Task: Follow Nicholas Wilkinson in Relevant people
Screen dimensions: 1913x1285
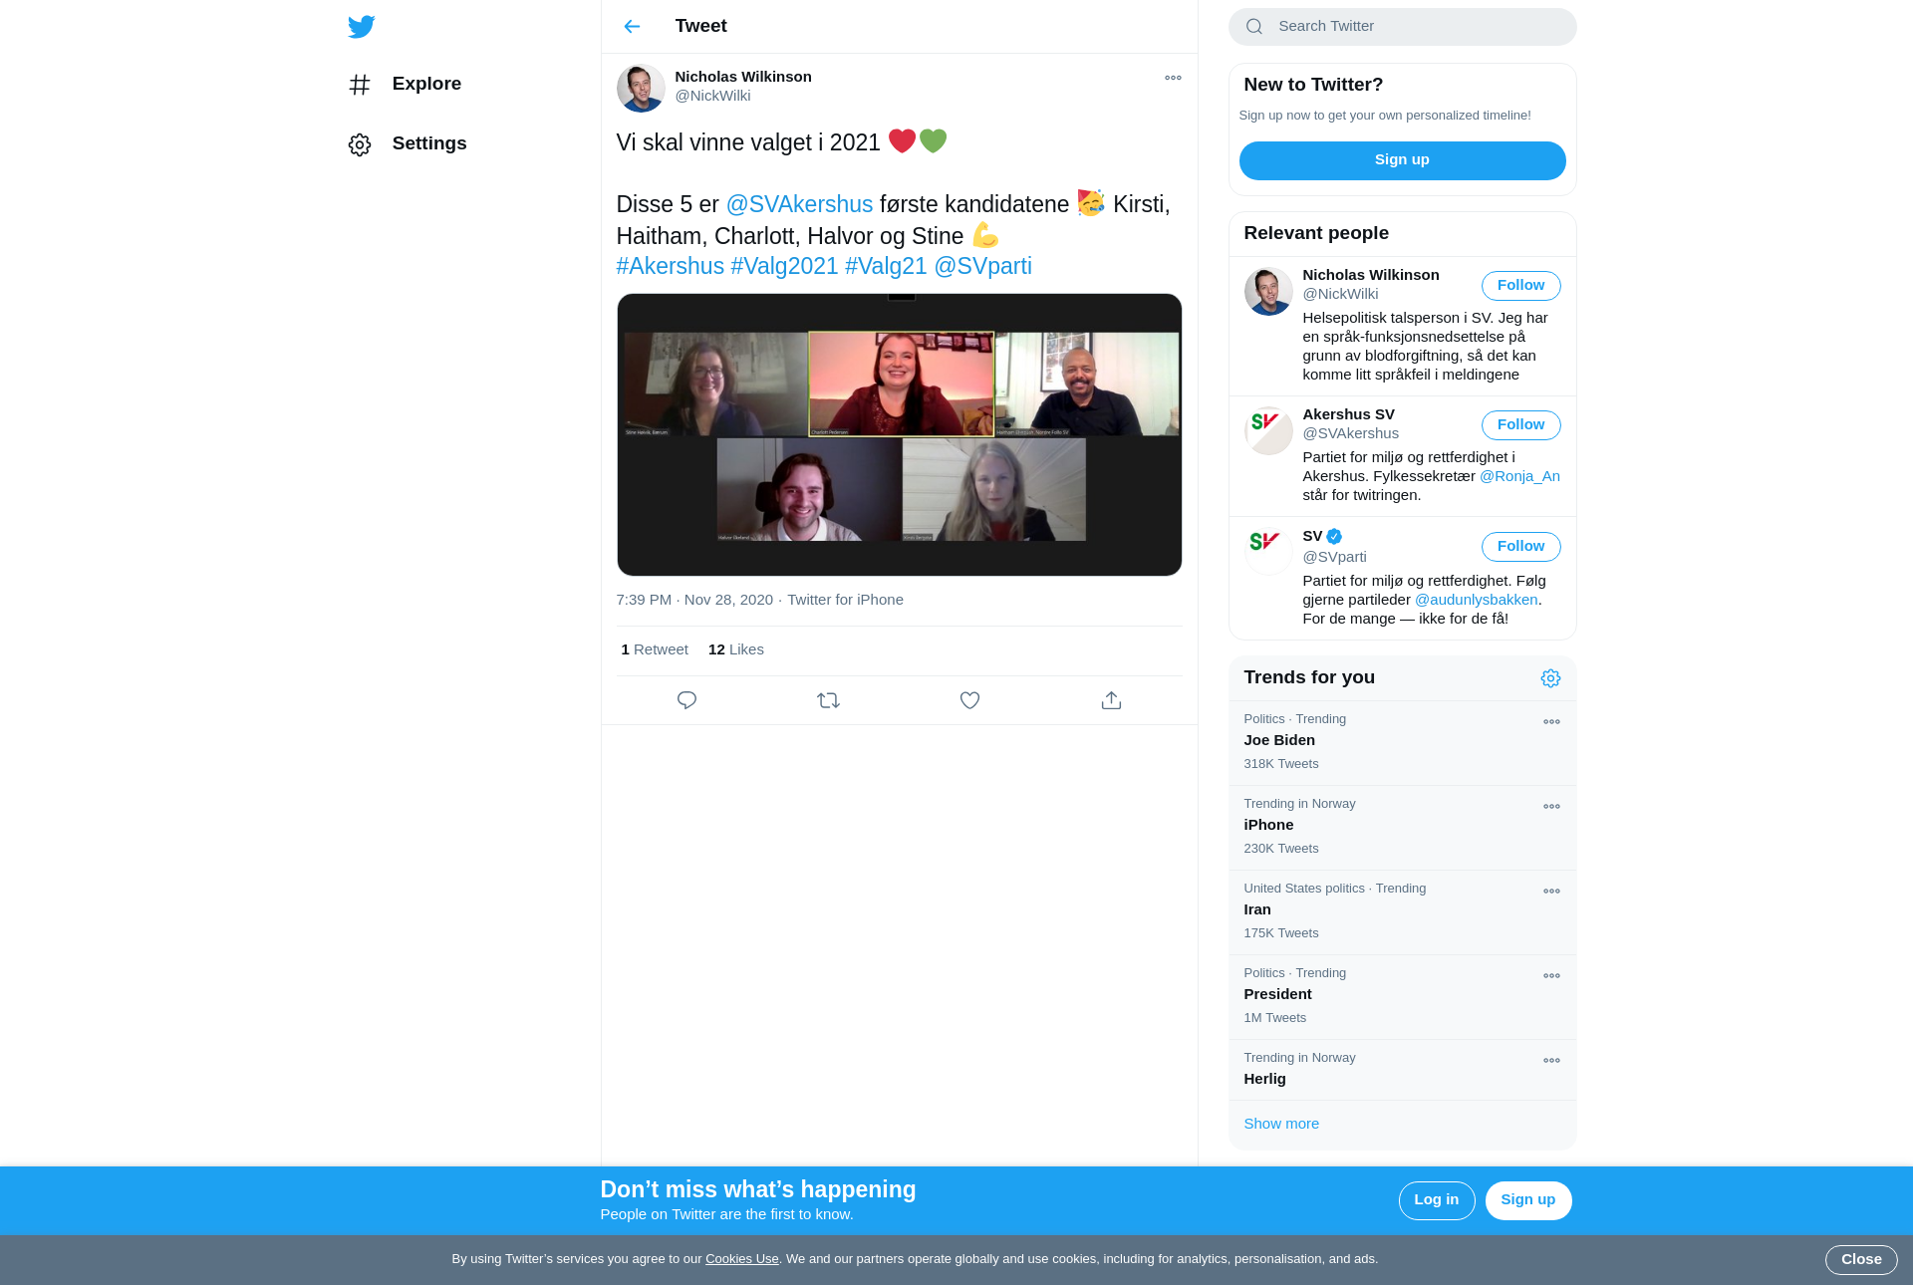Action: pyautogui.click(x=1520, y=286)
